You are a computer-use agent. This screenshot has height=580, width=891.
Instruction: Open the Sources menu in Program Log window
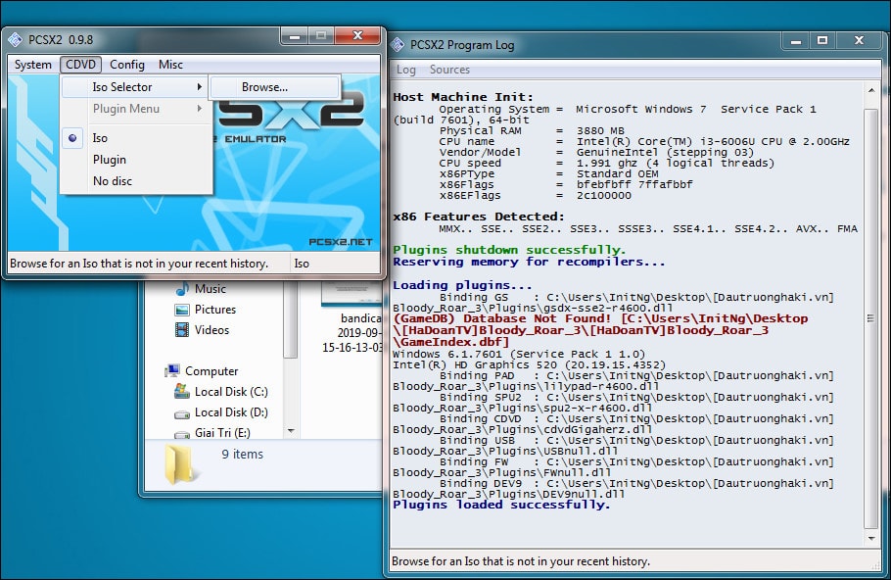point(449,70)
